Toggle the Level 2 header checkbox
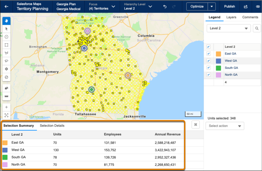 [x=208, y=47]
